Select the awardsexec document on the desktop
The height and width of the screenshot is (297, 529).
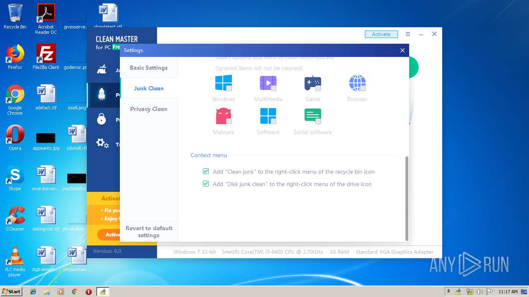coord(46,178)
